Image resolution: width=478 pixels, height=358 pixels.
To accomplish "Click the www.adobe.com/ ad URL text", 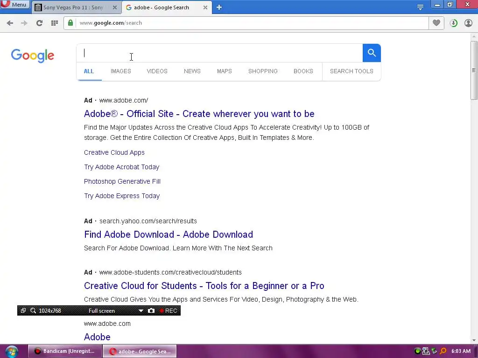I will click(123, 100).
